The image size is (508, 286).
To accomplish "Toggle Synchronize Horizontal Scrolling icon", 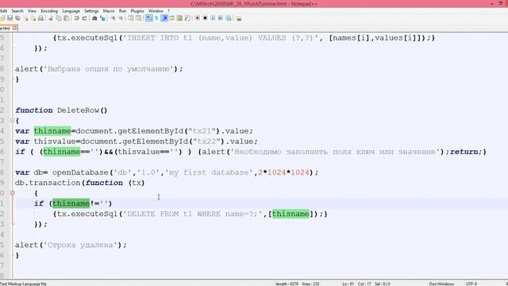I will tap(138, 18).
